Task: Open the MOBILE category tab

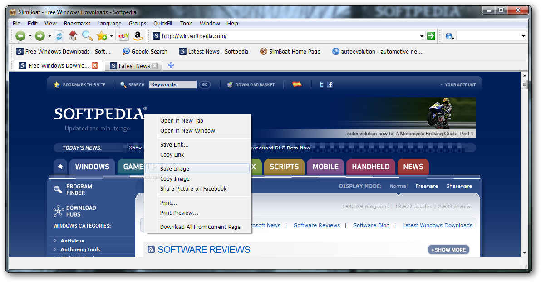Action: click(x=325, y=167)
